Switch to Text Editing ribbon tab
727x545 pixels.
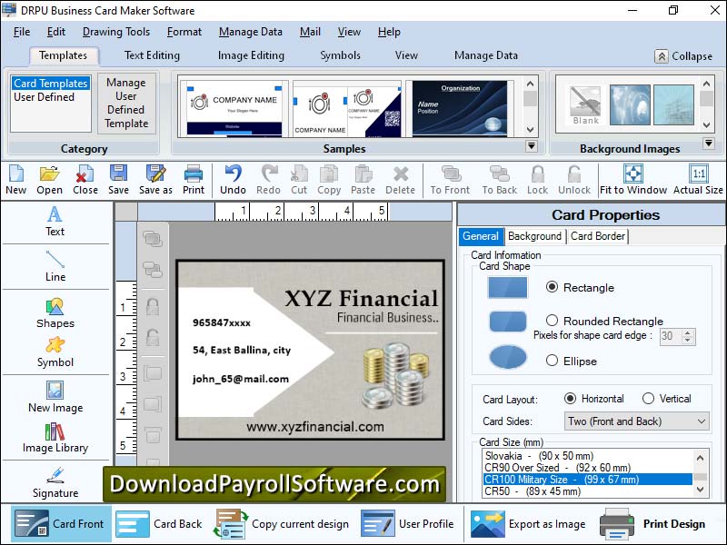(152, 55)
